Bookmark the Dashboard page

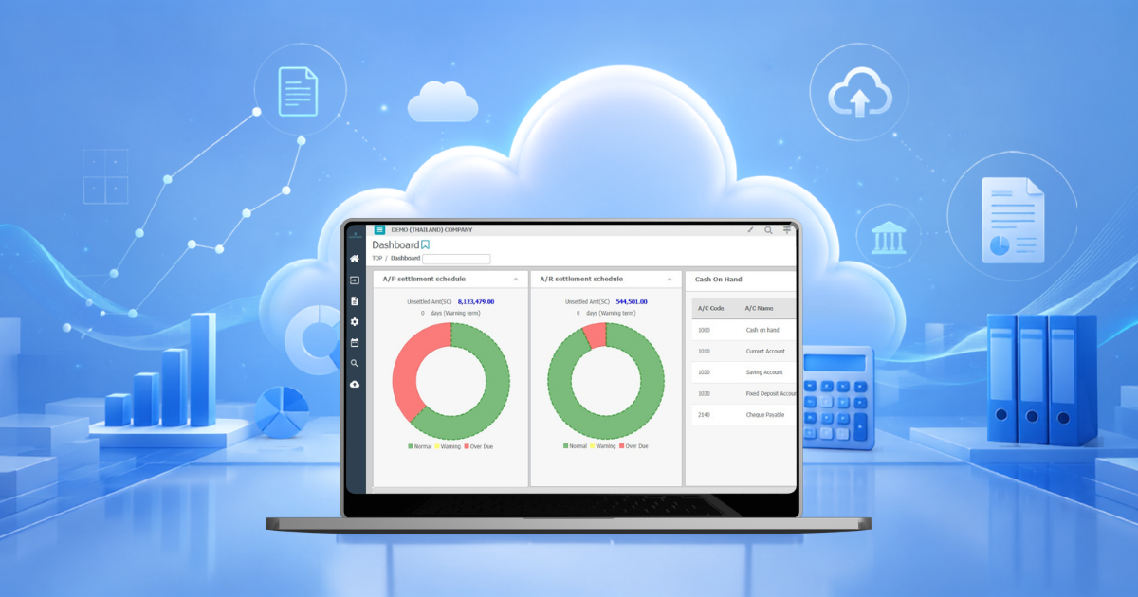426,244
